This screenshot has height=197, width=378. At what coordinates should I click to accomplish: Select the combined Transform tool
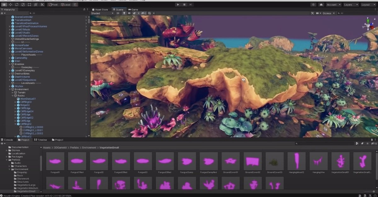click(x=35, y=4)
